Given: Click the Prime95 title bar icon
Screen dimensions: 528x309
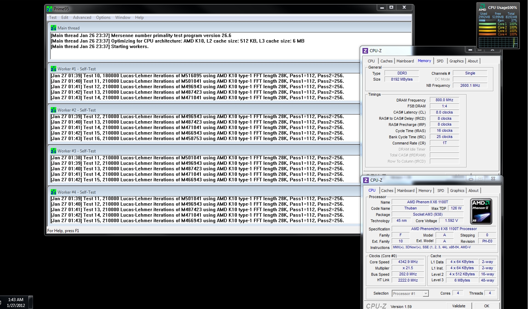Looking at the screenshot, I should click(x=49, y=9).
